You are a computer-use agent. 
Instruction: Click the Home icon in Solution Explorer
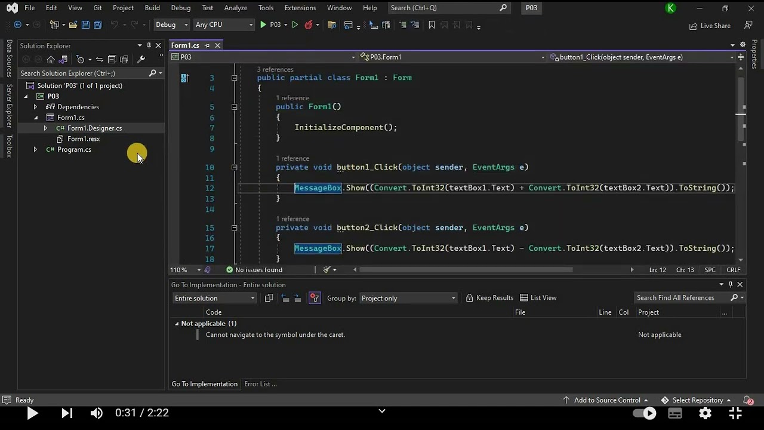pos(51,59)
